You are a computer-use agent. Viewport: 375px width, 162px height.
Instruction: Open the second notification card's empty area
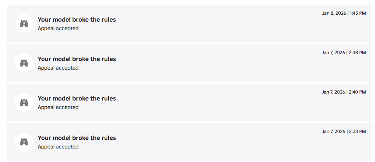coord(189,63)
